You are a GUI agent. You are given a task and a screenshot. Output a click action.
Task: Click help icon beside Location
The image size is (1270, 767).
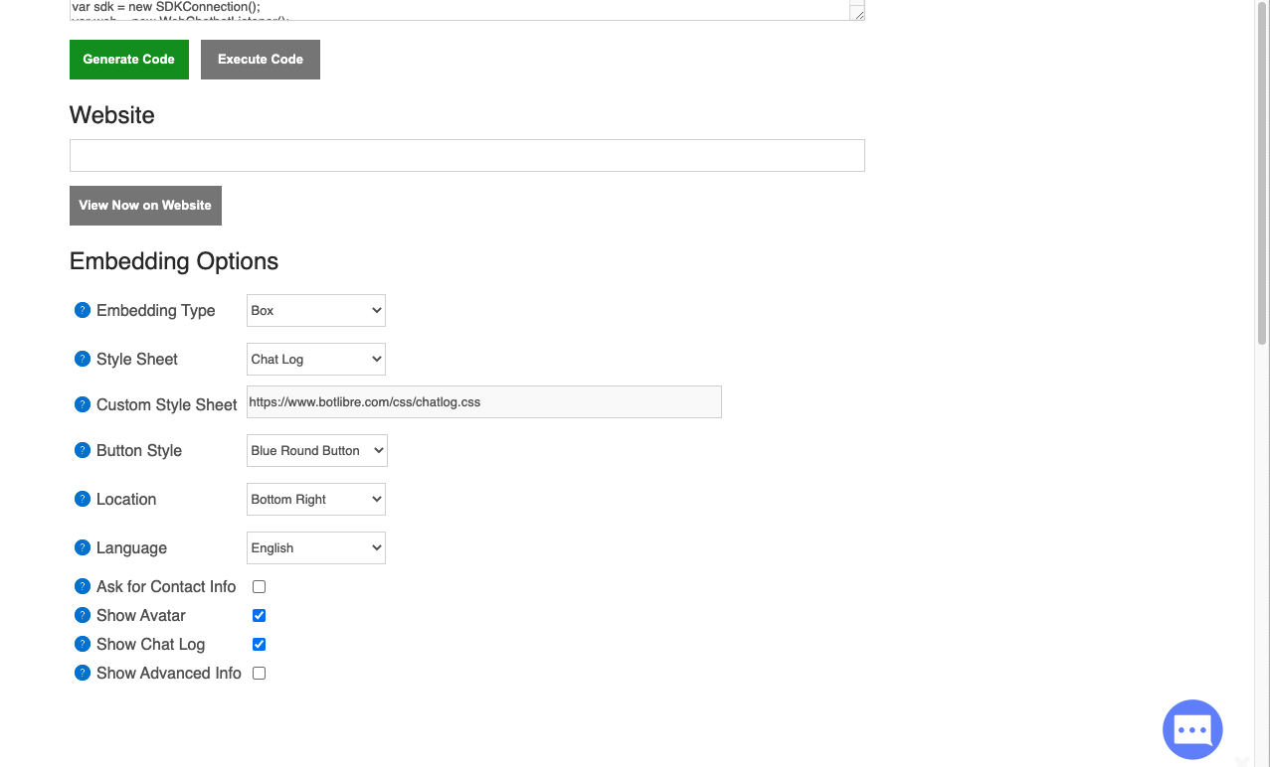coord(83,499)
